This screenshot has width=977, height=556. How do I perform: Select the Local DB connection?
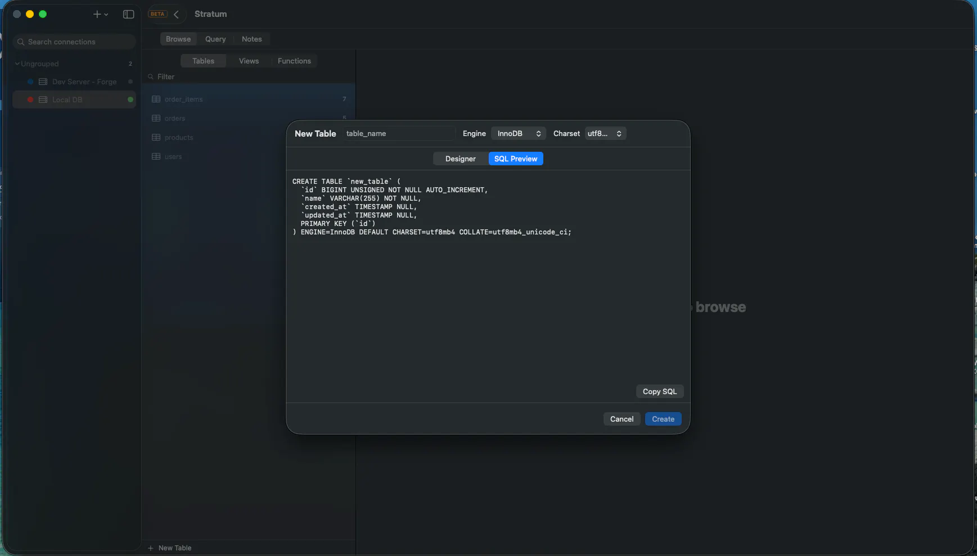pos(74,100)
